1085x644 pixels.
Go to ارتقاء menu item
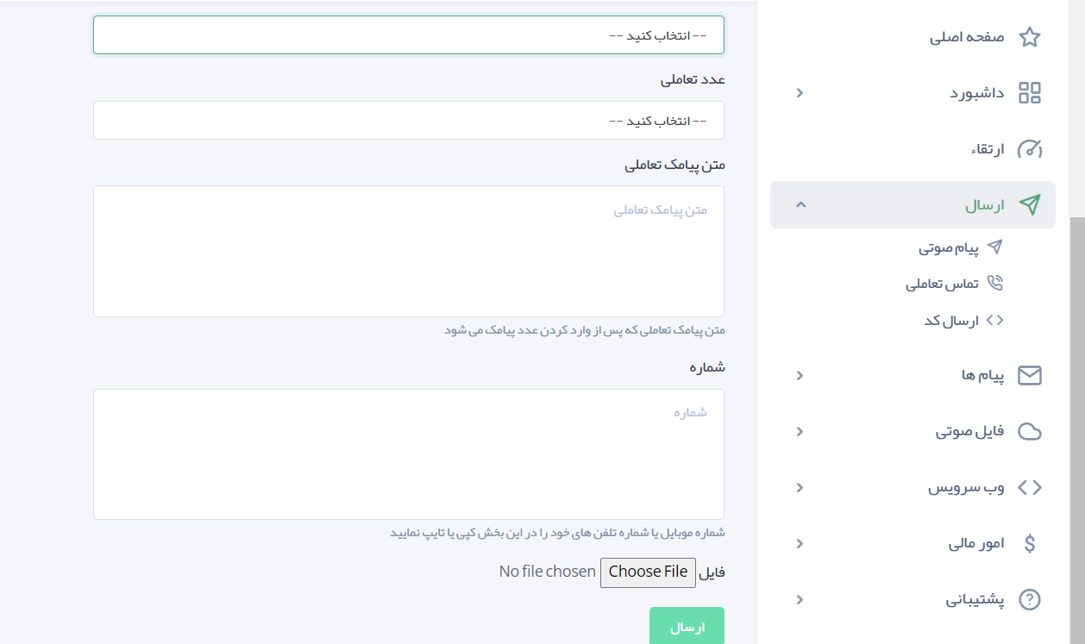click(988, 149)
